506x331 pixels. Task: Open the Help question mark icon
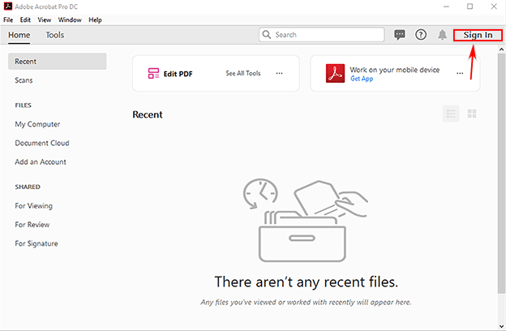(x=421, y=35)
